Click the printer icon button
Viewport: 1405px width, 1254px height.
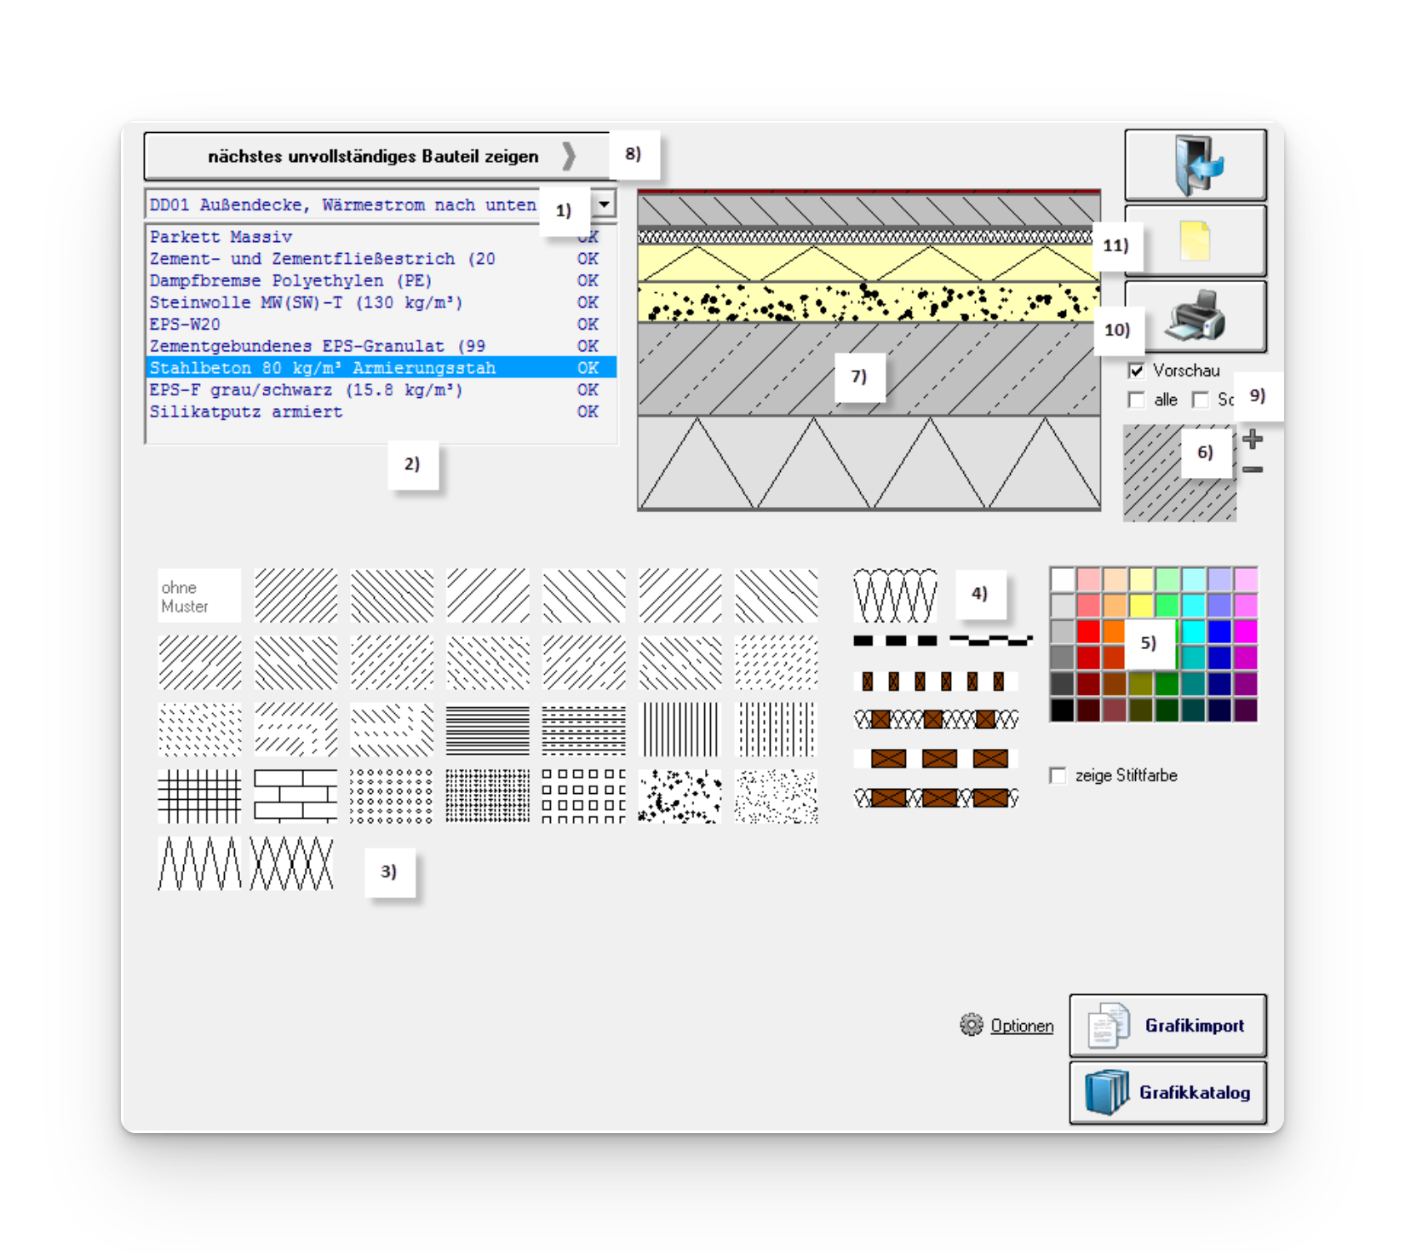(x=1195, y=316)
